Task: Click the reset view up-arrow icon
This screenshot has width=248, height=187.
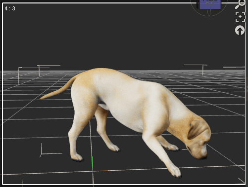Action: click(x=240, y=30)
